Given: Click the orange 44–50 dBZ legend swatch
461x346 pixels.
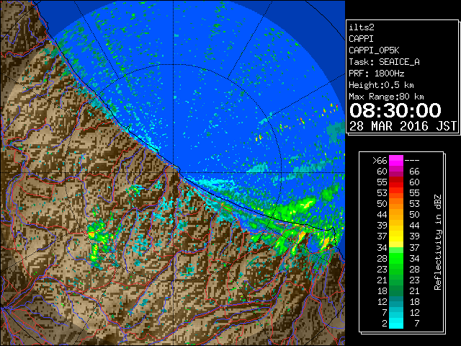Looking at the screenshot, I should coord(396,215).
